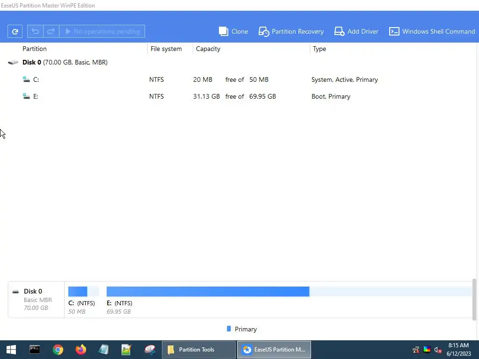The image size is (479, 359).
Task: Click No operations pending execute button
Action: pyautogui.click(x=102, y=31)
